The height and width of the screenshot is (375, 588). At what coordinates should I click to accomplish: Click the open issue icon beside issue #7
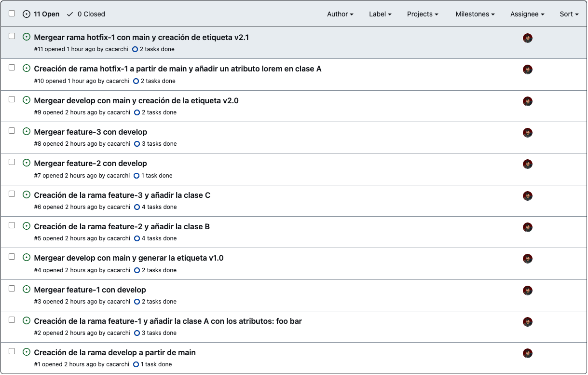click(x=27, y=163)
